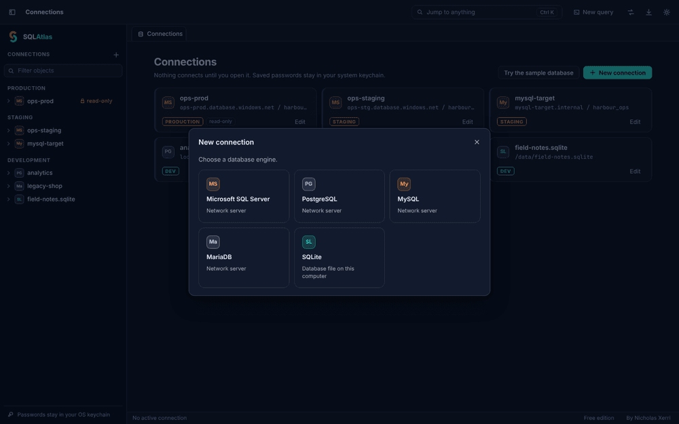Open a New query

[x=593, y=12]
